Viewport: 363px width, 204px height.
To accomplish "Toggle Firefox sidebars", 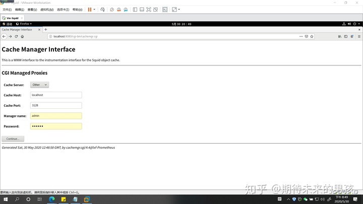I will pos(346,36).
